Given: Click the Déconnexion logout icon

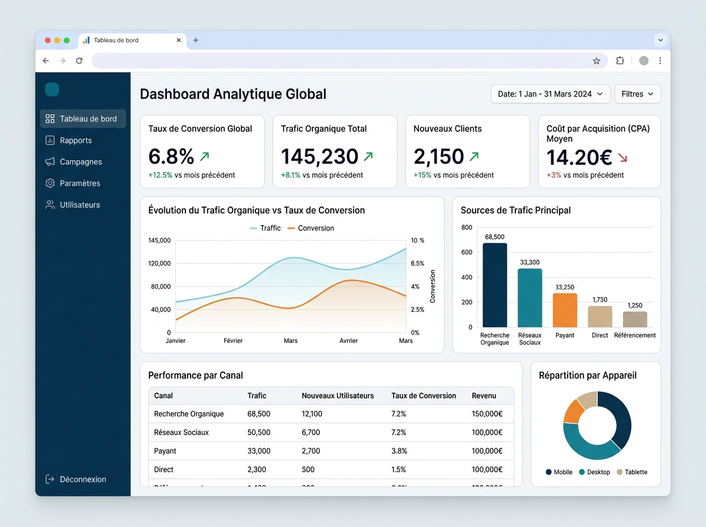Looking at the screenshot, I should coord(50,479).
